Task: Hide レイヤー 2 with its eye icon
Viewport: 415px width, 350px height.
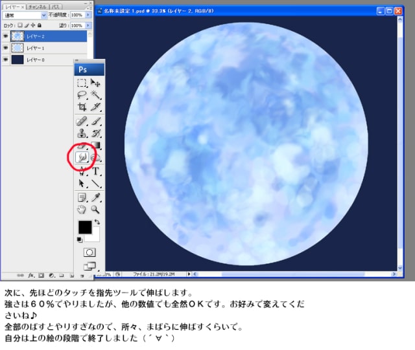Action: coord(6,36)
